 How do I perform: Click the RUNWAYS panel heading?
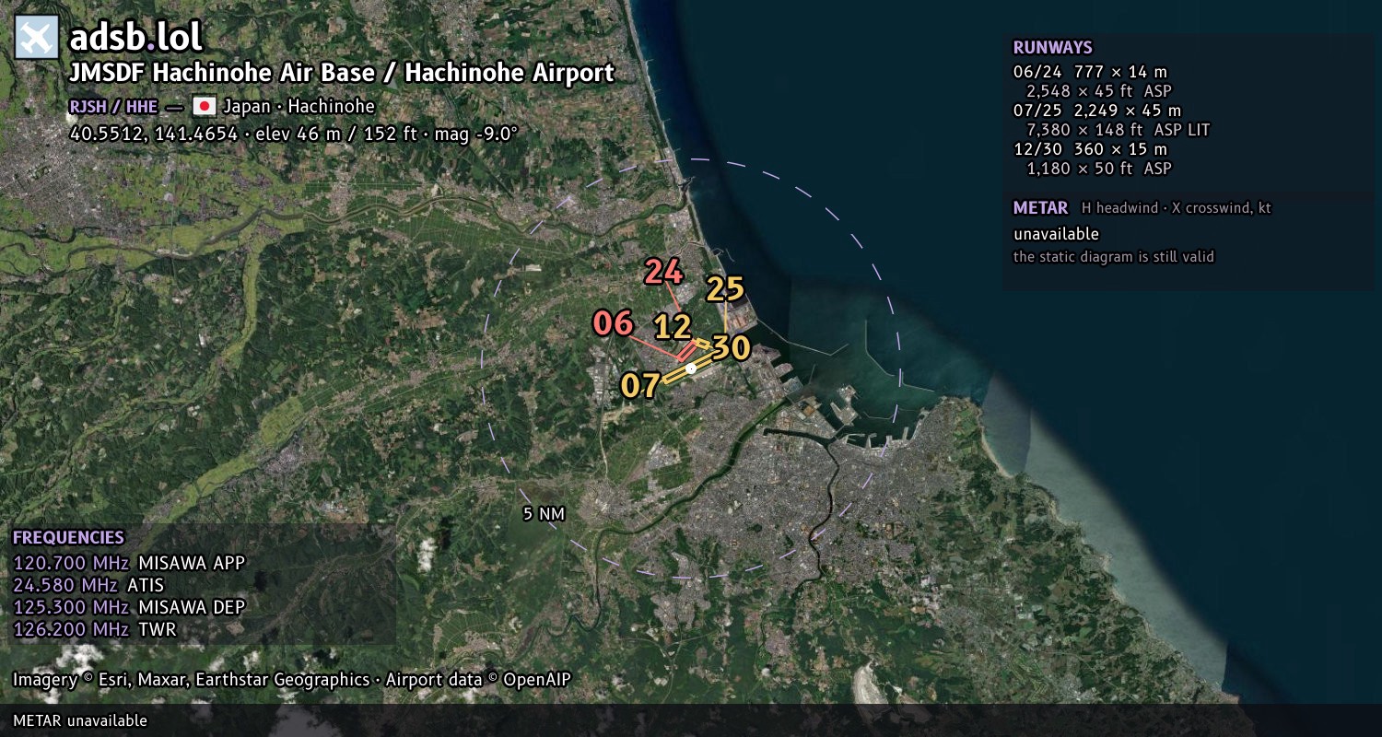[x=1052, y=48]
